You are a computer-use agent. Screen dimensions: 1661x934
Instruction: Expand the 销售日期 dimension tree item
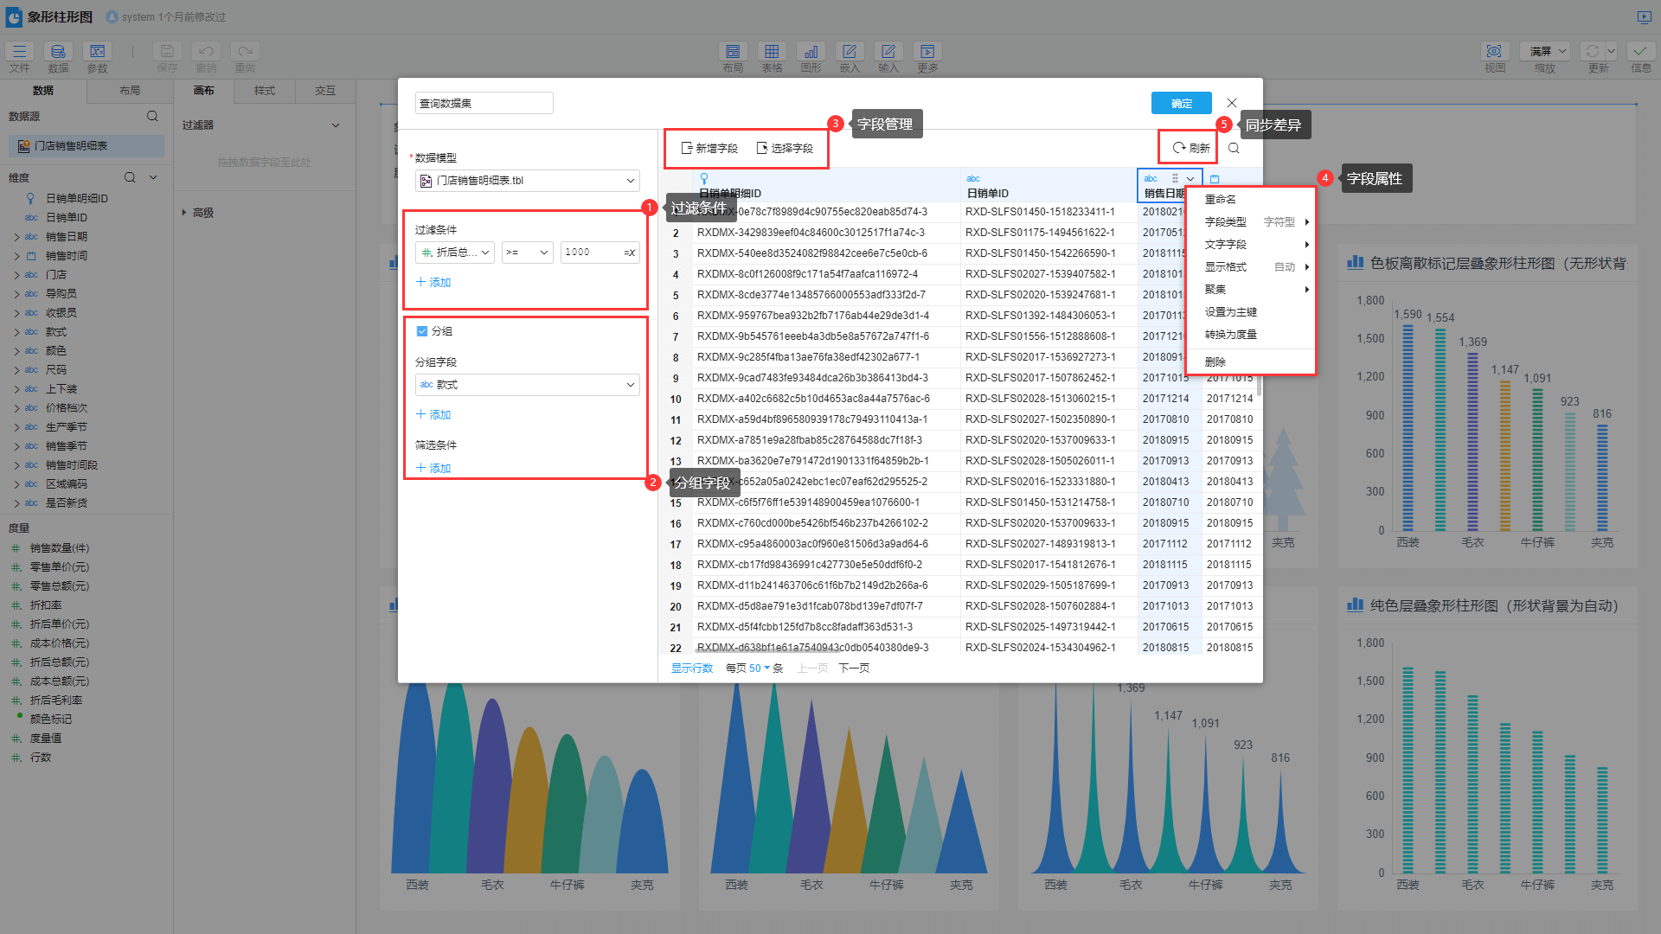(x=16, y=237)
